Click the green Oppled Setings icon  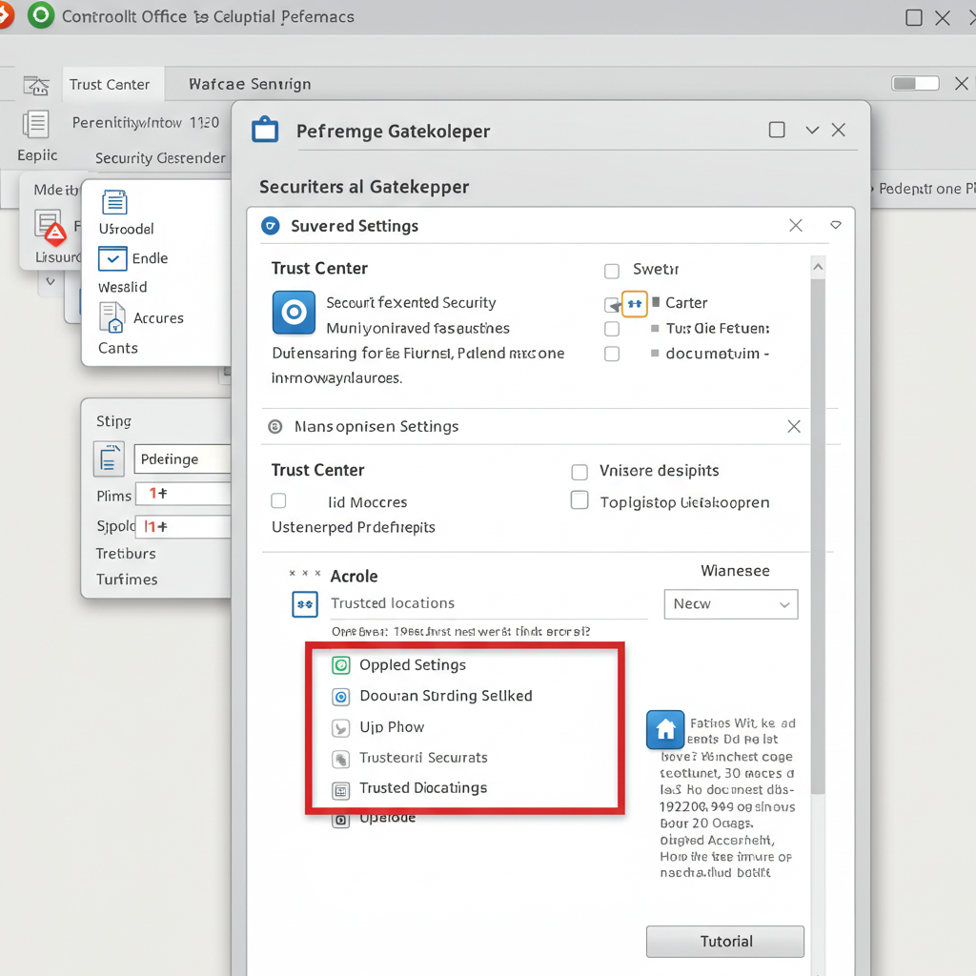pyautogui.click(x=340, y=665)
